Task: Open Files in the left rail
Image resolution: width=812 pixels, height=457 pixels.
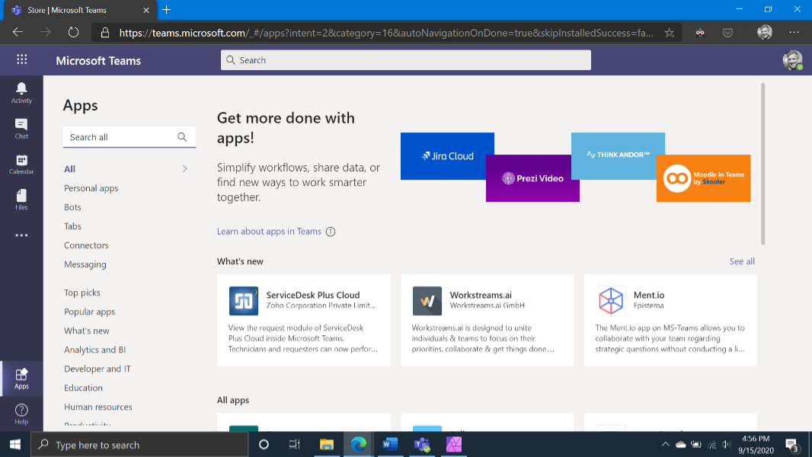Action: click(21, 200)
